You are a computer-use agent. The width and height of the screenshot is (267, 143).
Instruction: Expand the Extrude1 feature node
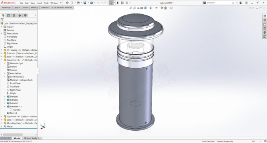(5, 97)
